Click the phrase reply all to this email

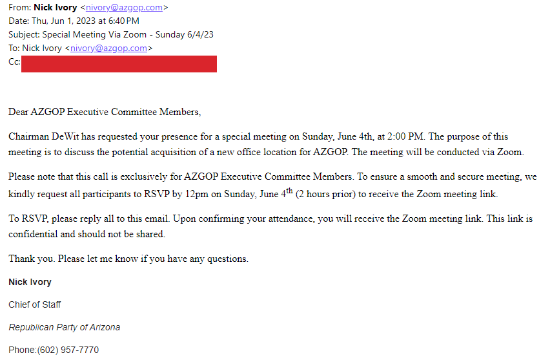click(x=125, y=218)
